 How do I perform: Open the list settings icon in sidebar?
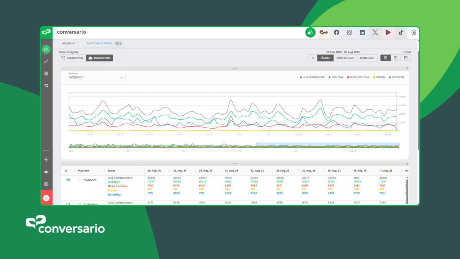46,86
